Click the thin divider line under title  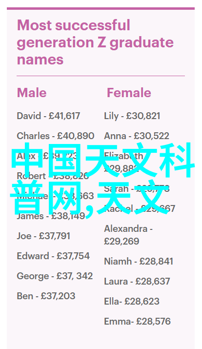pyautogui.click(x=101, y=76)
